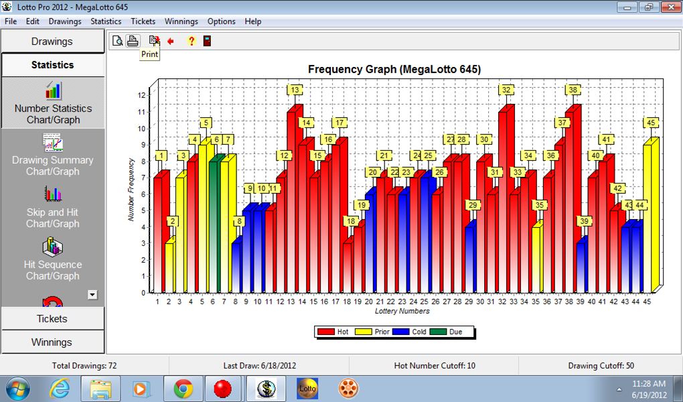Click 'Total Drawings: 72' in status bar
683x402 pixels.
[84, 366]
